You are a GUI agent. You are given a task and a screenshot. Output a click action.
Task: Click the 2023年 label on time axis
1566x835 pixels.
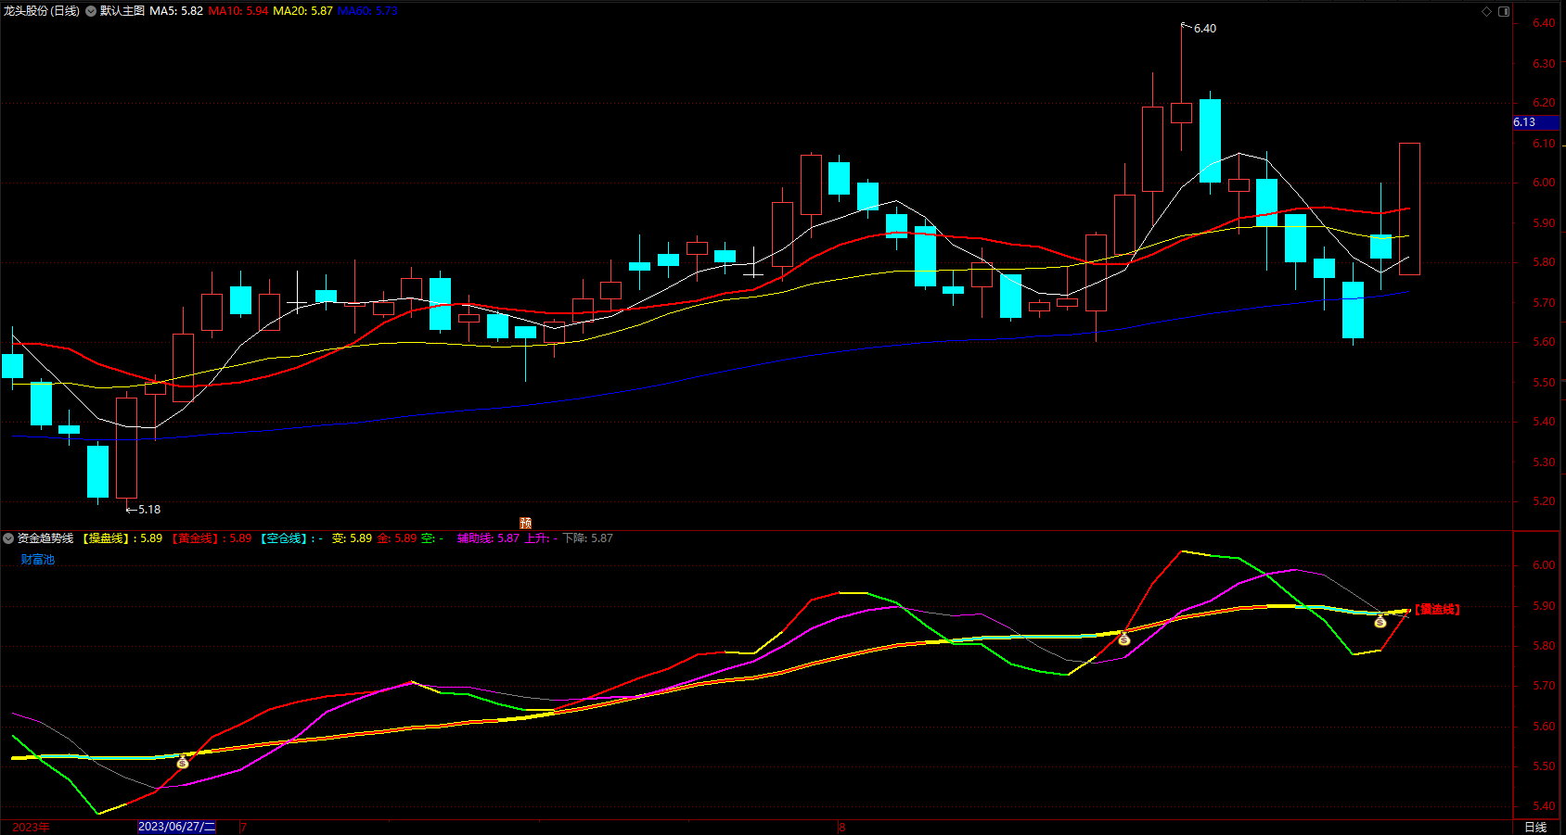point(31,827)
